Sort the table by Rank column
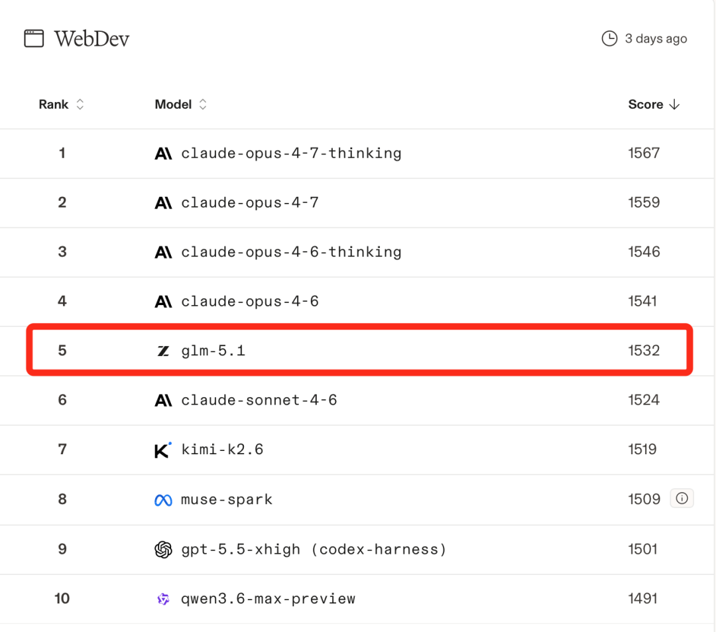The image size is (716, 632). pos(61,104)
